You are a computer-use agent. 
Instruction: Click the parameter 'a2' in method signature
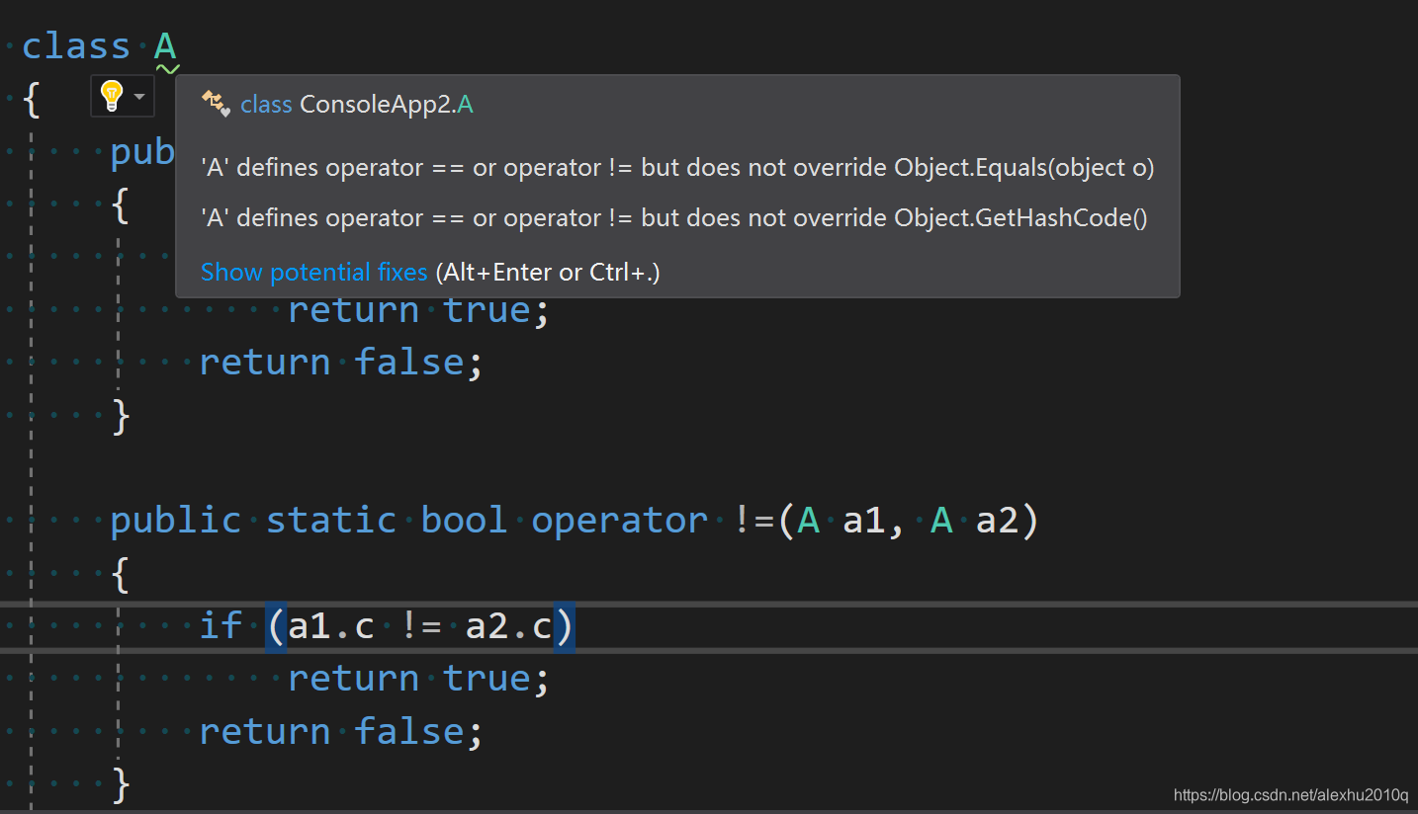[997, 521]
